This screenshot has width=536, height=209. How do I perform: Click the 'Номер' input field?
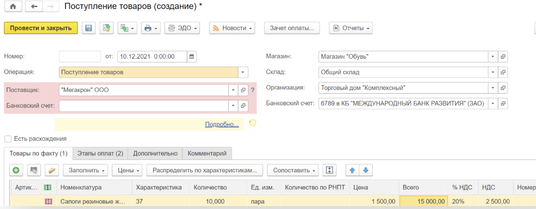pos(80,57)
